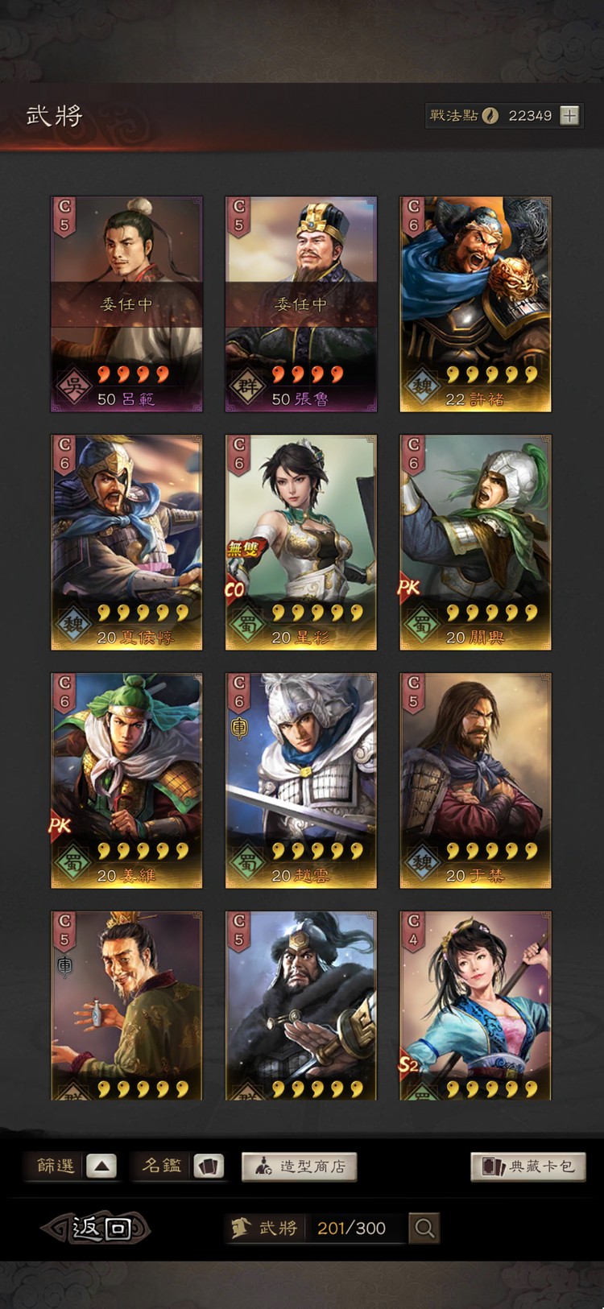This screenshot has height=1309, width=604.
Task: Choose the 姜維 general card
Action: point(126,781)
